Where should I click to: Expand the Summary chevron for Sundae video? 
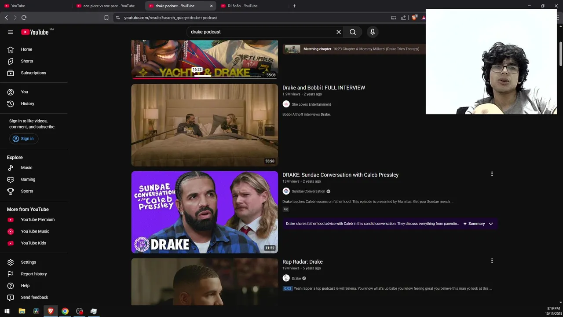(491, 224)
